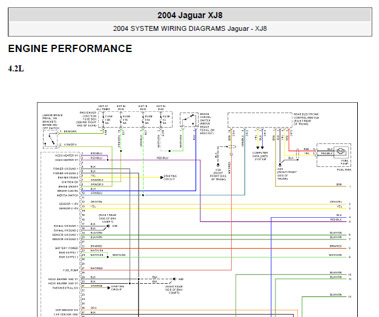The image size is (379, 317).
Task: Click the brake cancel switch symbol
Action: [x=189, y=120]
